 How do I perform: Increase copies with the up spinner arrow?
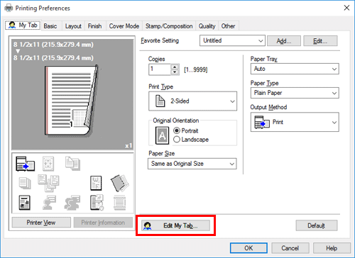(175, 67)
